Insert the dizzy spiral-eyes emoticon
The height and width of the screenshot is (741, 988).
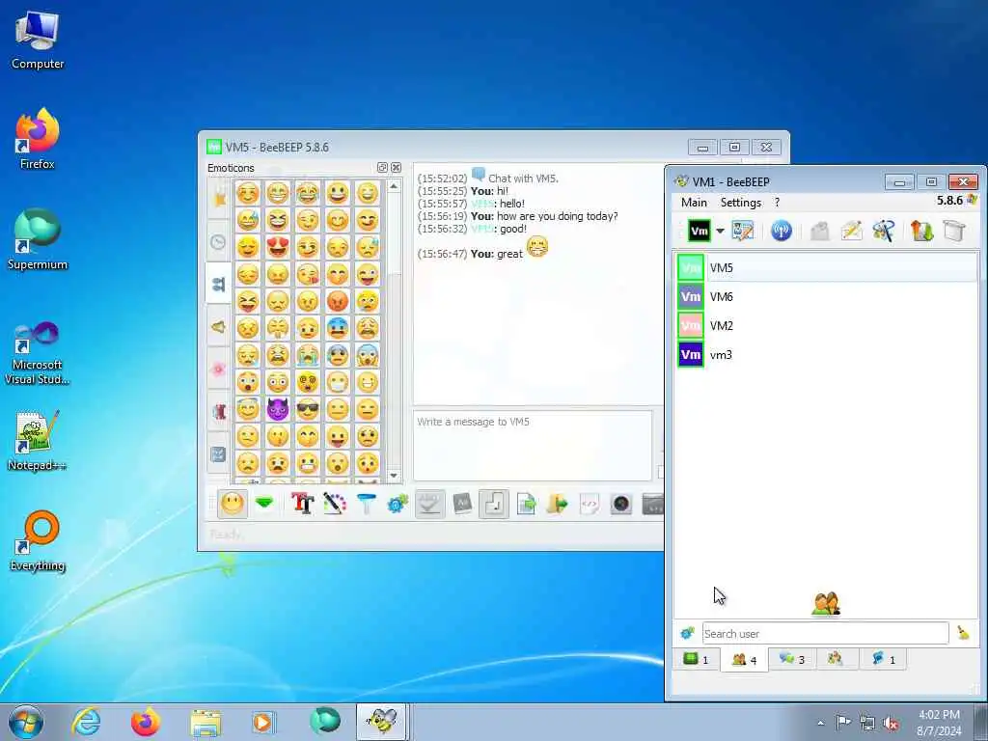(308, 382)
